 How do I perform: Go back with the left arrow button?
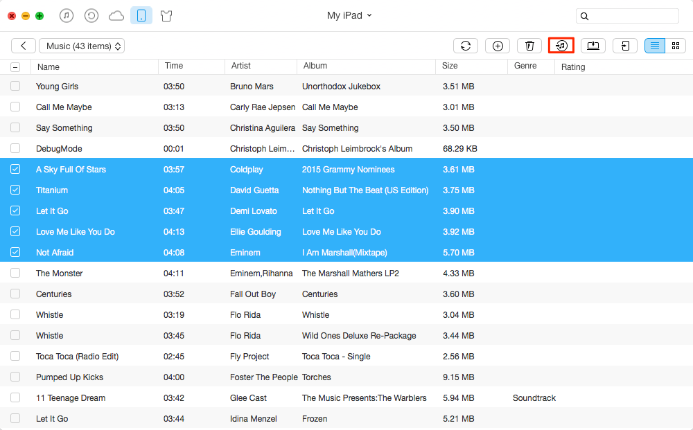point(24,46)
